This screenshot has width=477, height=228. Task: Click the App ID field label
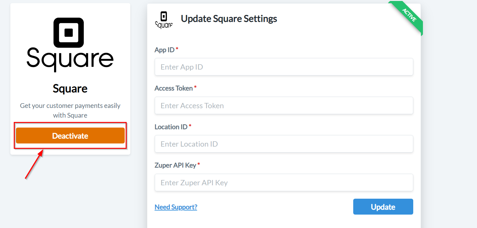pyautogui.click(x=164, y=50)
